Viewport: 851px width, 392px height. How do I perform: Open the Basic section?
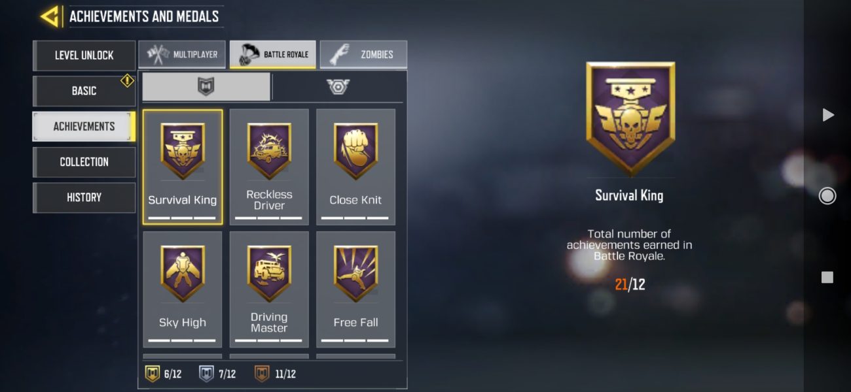click(84, 91)
